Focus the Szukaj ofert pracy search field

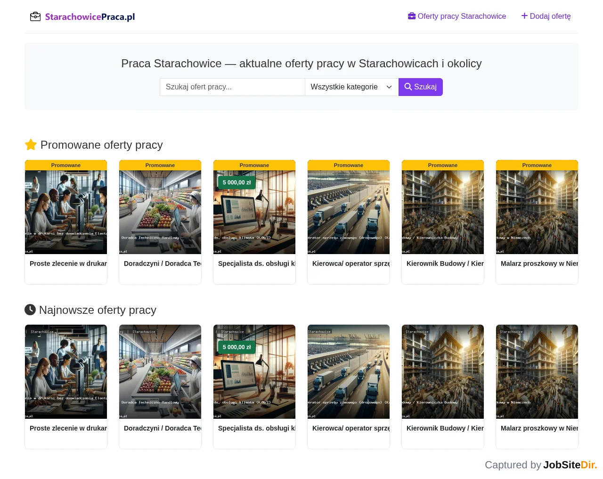pyautogui.click(x=232, y=87)
